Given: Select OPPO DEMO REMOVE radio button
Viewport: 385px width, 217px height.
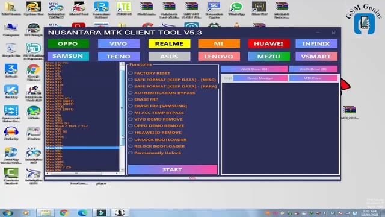Looking at the screenshot, I should pos(131,126).
